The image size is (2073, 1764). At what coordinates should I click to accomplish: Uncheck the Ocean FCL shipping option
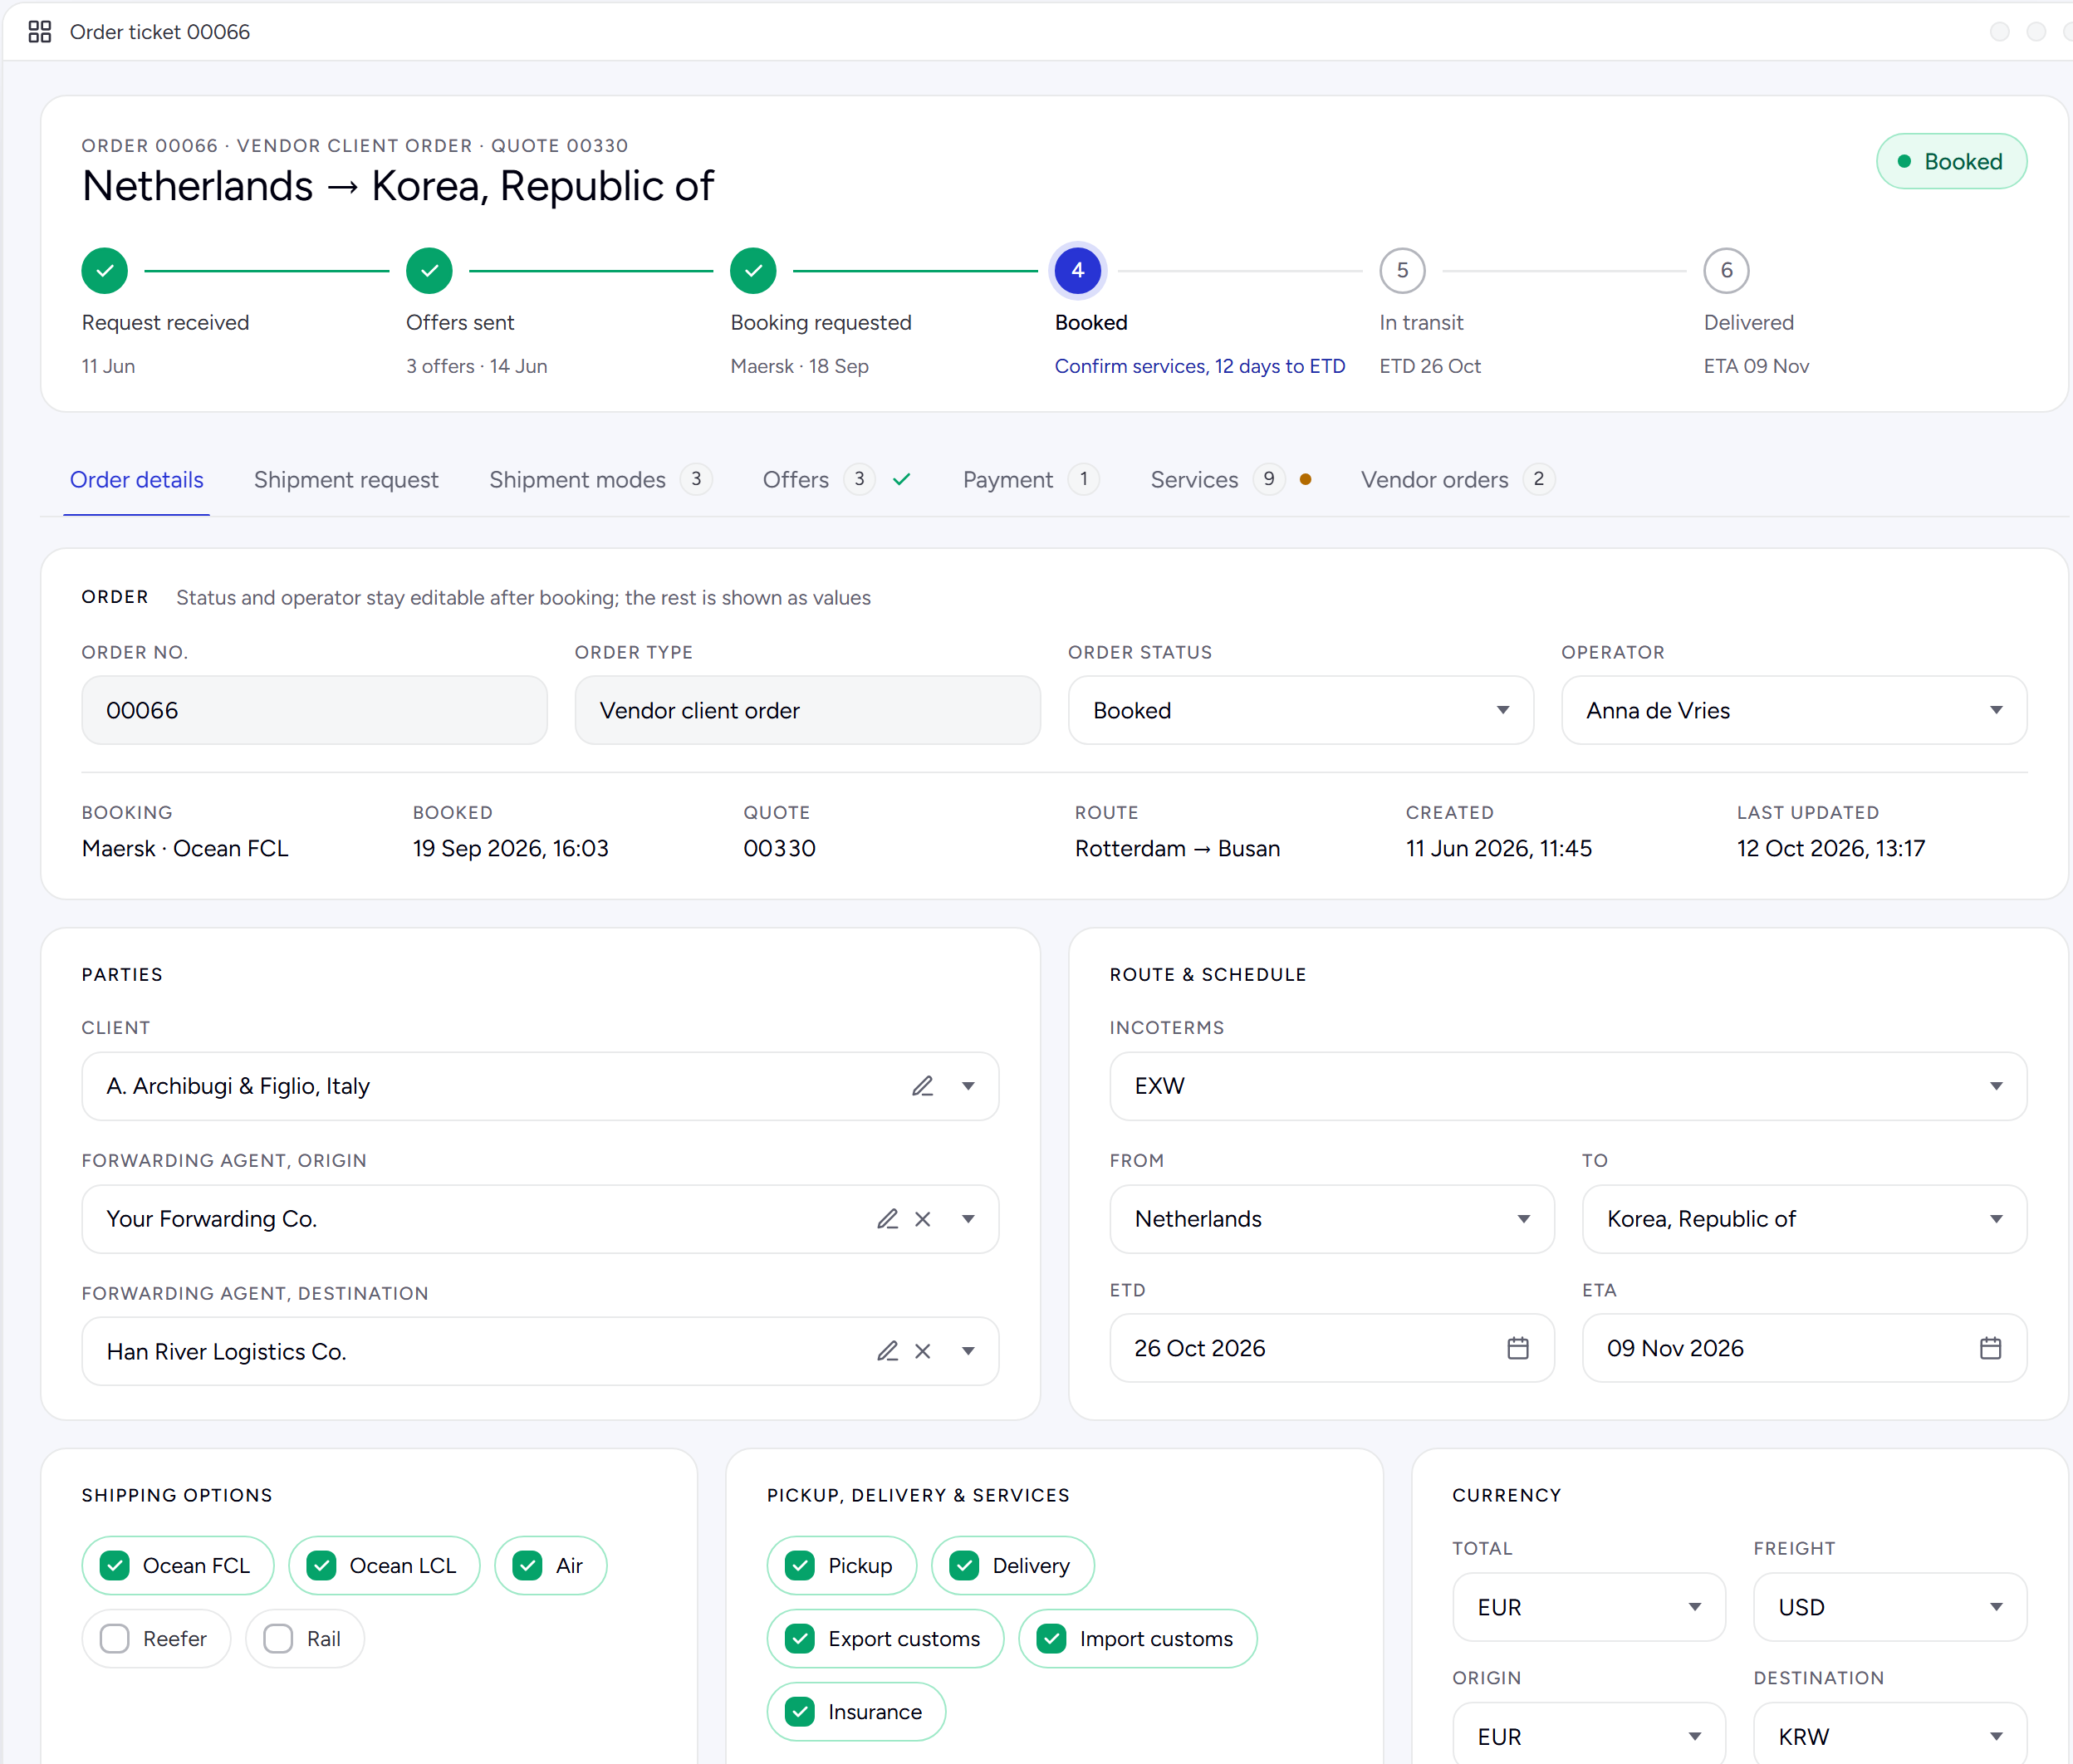coord(178,1566)
